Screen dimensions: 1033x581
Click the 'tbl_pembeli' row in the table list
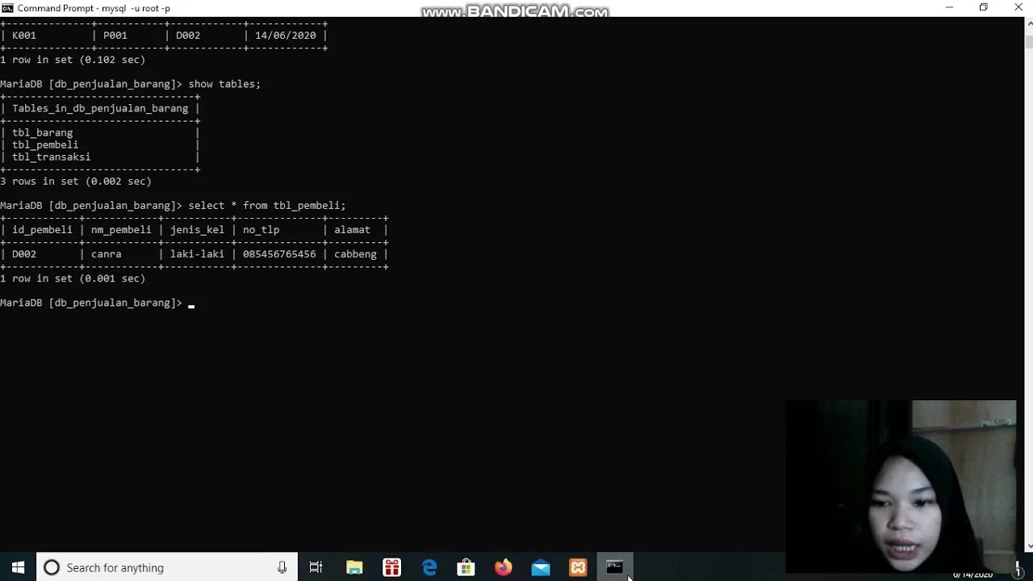click(45, 144)
